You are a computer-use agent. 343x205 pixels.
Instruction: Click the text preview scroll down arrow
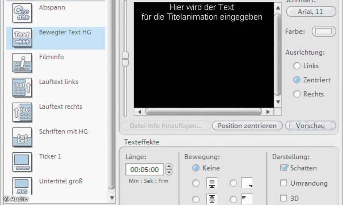pos(278,102)
